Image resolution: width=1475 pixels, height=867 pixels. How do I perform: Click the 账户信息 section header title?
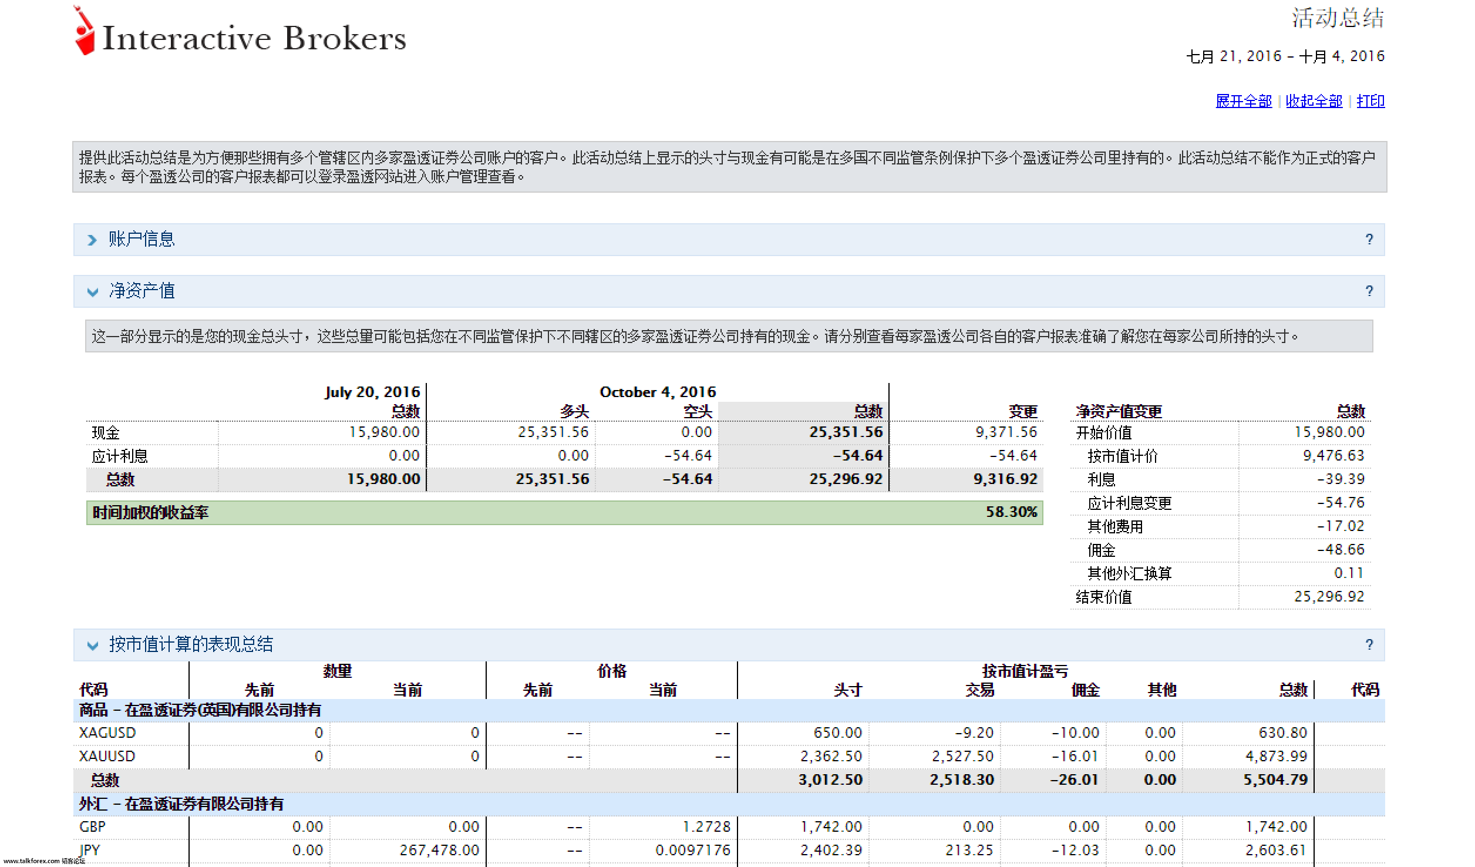[142, 239]
